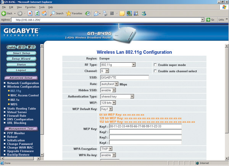Image resolution: width=229 pixels, height=166 pixels.
Task: Click the Forward arrow toolbar icon
Action: (20, 13)
